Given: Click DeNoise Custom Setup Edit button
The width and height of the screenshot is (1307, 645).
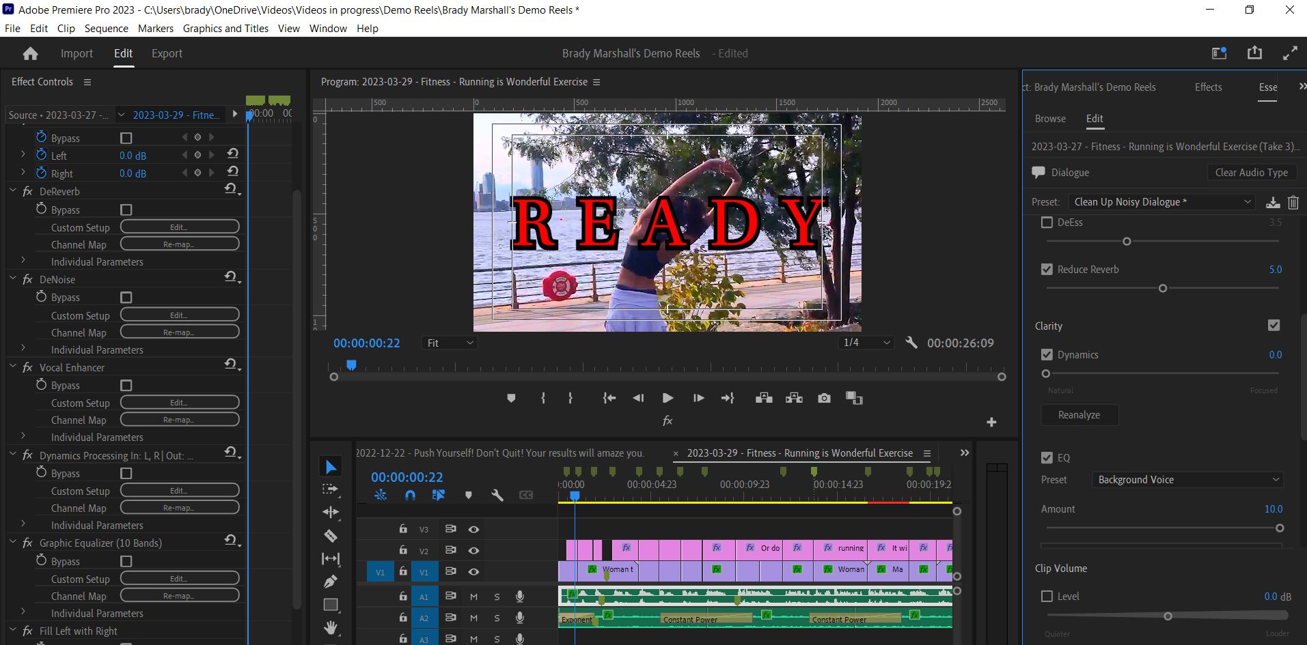Looking at the screenshot, I should [x=180, y=315].
